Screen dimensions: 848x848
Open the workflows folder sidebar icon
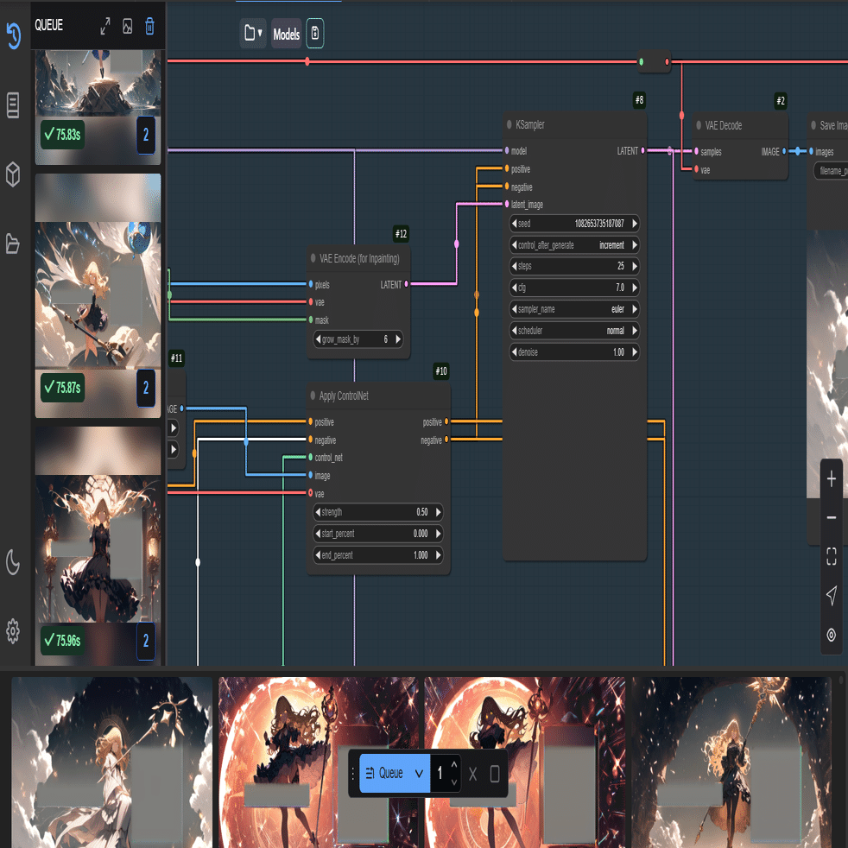tap(13, 244)
